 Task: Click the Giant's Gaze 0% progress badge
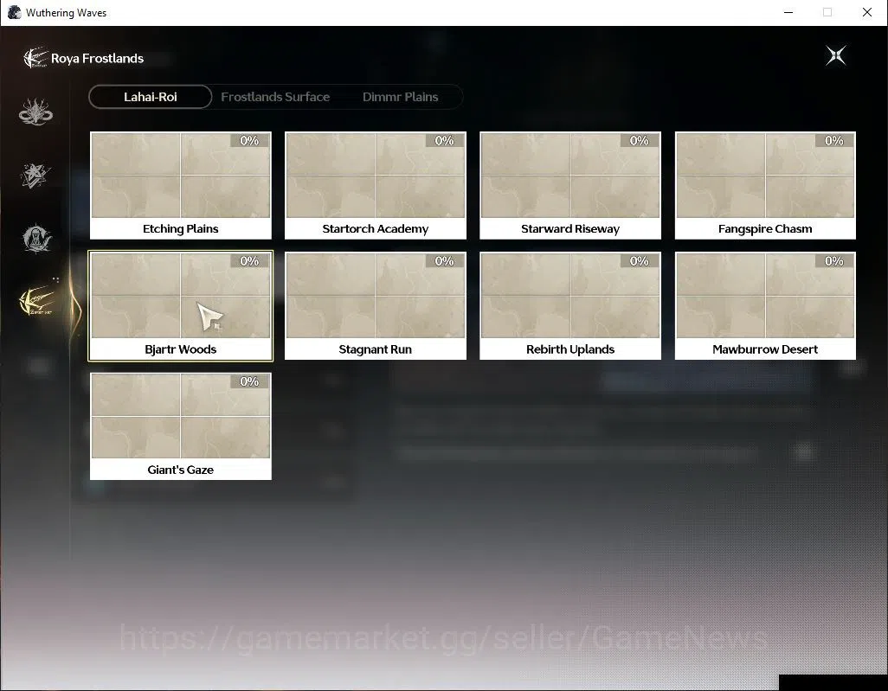[249, 381]
